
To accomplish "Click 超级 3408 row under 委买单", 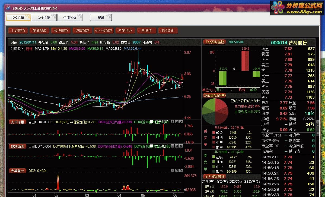I will coord(232,133).
